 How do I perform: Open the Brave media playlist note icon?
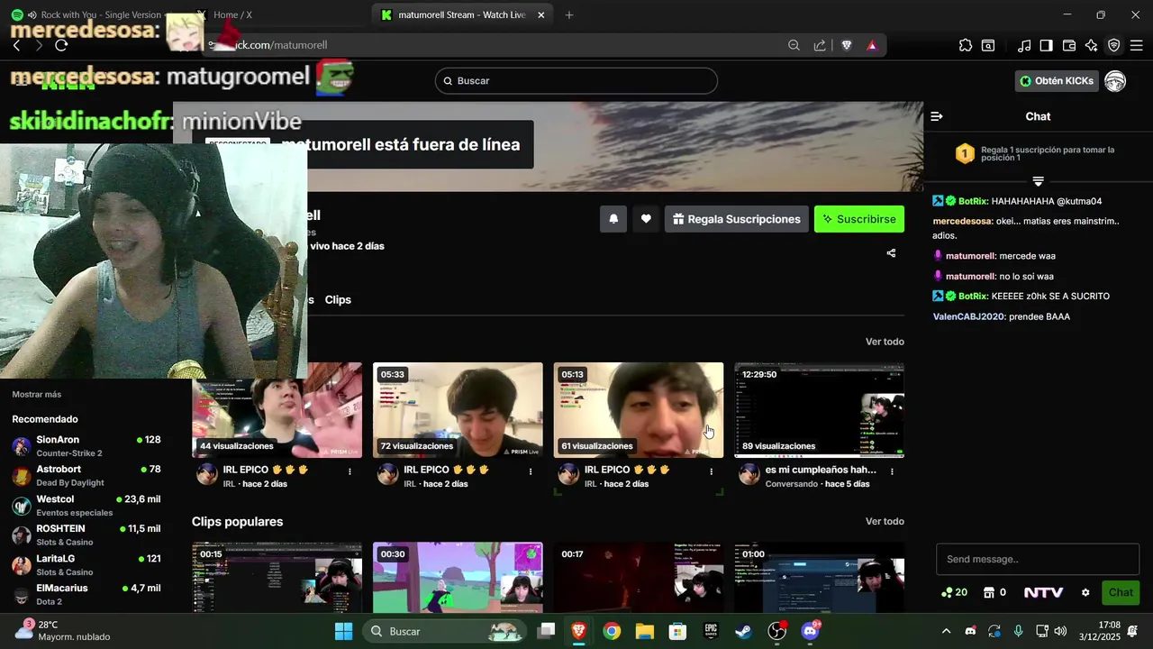1024,45
